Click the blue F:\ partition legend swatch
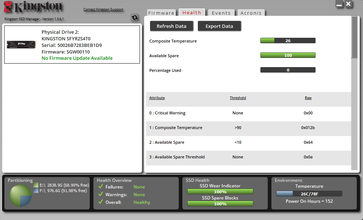 [36, 191]
